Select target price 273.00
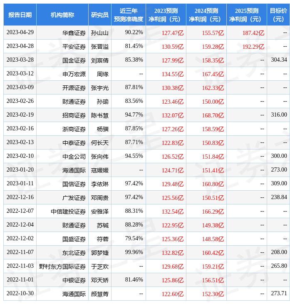This screenshot has width=290, height=304. tap(279, 169)
